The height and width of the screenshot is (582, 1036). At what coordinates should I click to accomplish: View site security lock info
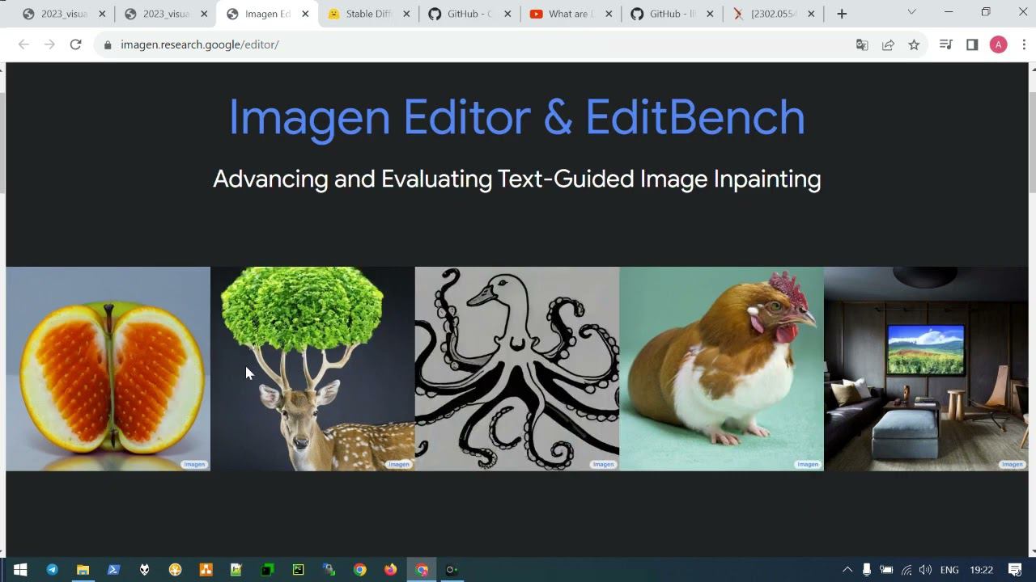(x=108, y=44)
